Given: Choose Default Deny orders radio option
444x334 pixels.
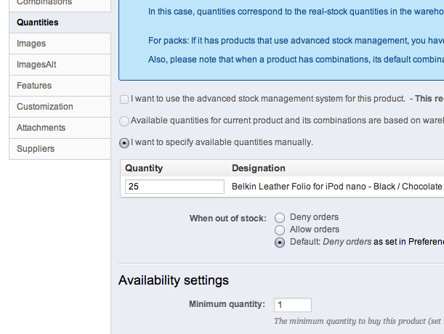Looking at the screenshot, I should (280, 243).
